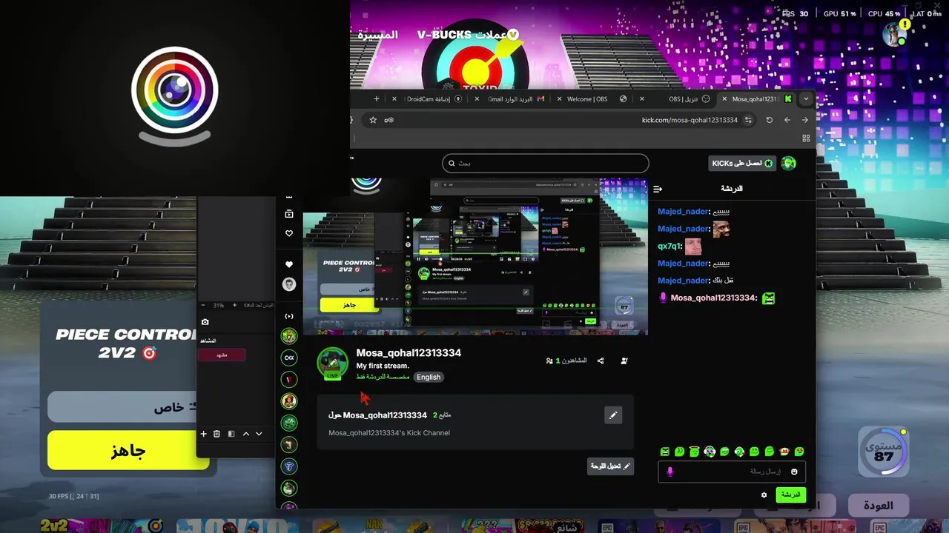Image resolution: width=949 pixels, height=533 pixels.
Task: Click the send message chat field
Action: (x=732, y=472)
